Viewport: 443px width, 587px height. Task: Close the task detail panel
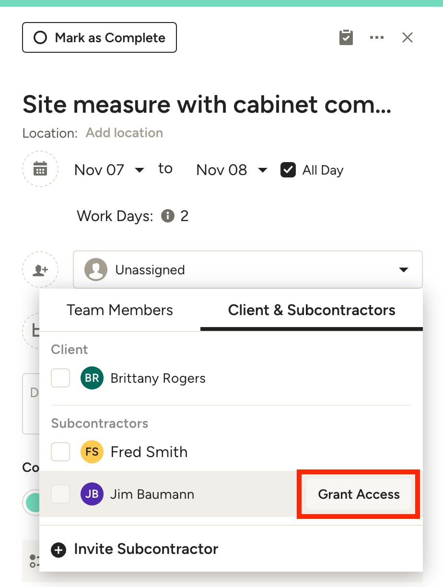click(x=408, y=38)
